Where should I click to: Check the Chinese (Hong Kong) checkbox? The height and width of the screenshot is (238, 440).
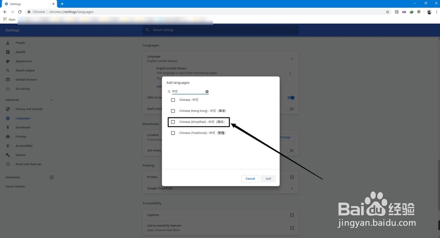[x=173, y=111]
